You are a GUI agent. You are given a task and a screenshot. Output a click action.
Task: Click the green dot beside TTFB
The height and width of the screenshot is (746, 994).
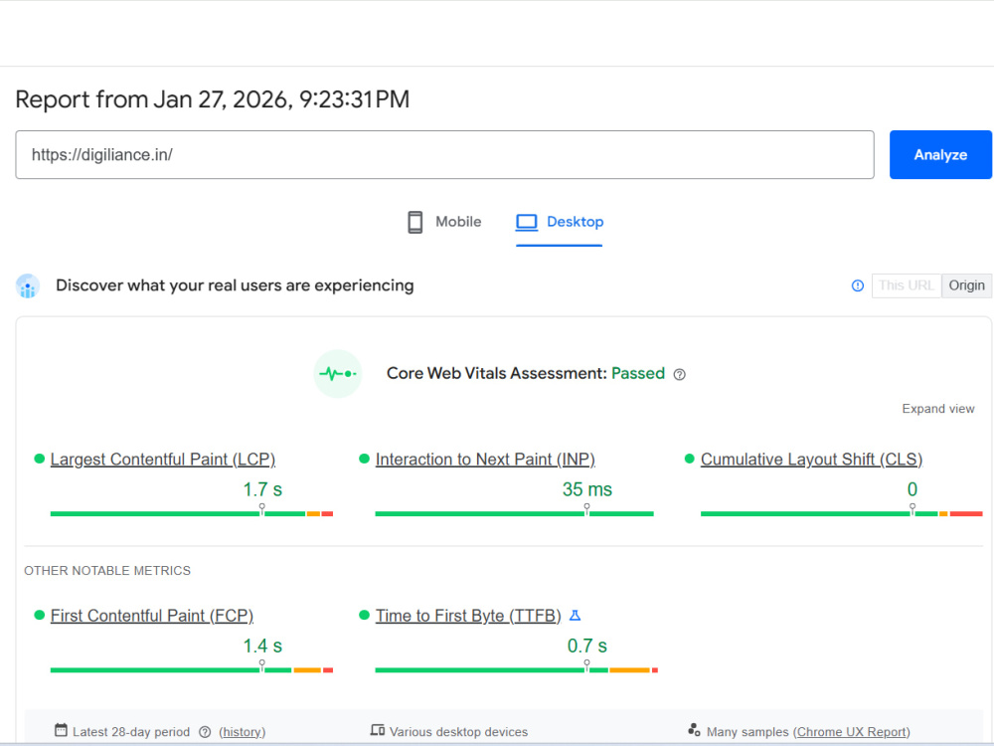click(364, 615)
